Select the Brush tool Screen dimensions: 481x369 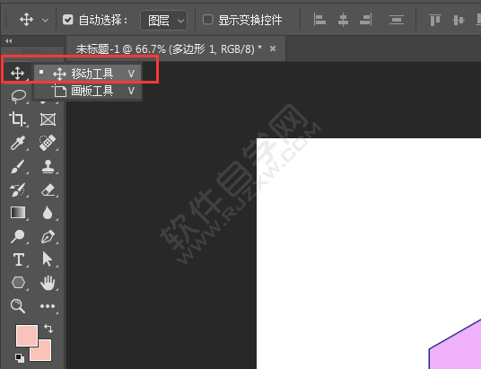(17, 166)
